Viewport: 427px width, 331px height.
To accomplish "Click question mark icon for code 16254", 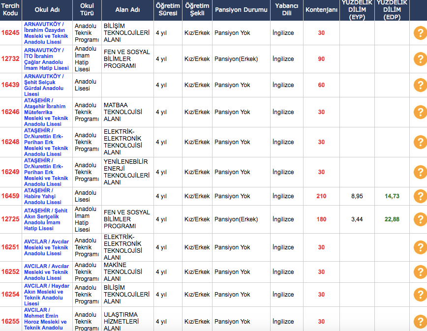I will pos(420,295).
